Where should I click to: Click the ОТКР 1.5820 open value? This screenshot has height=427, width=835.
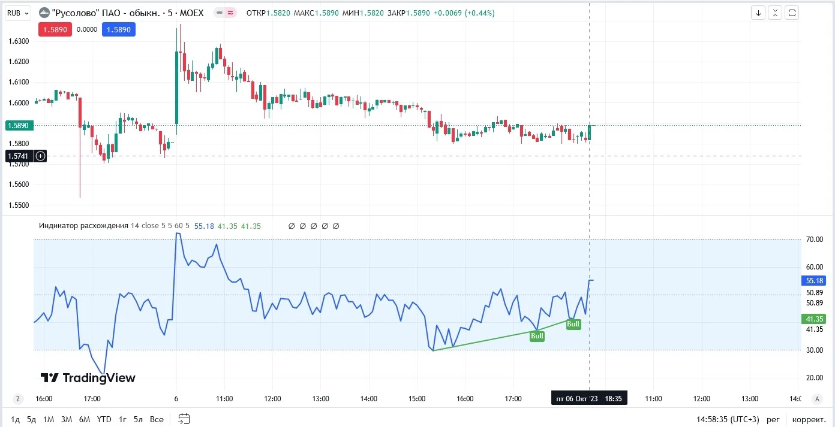coord(268,13)
